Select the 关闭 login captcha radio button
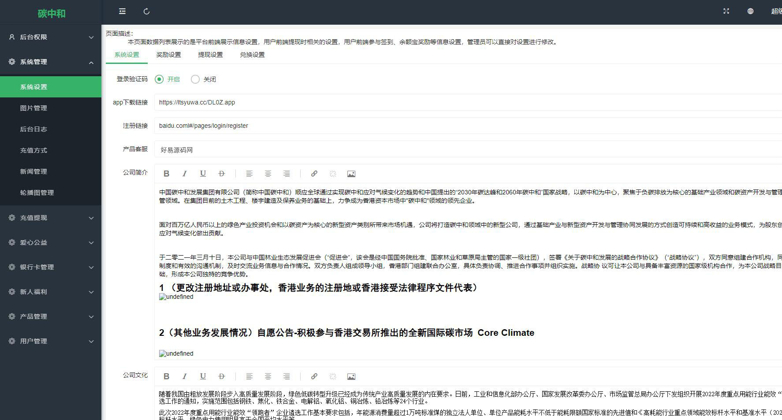Image resolution: width=782 pixels, height=420 pixels. tap(195, 79)
